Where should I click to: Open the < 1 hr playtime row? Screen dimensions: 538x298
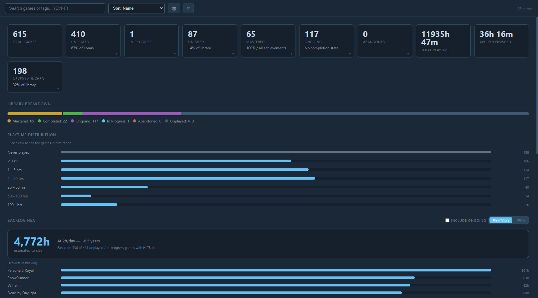[x=268, y=161]
